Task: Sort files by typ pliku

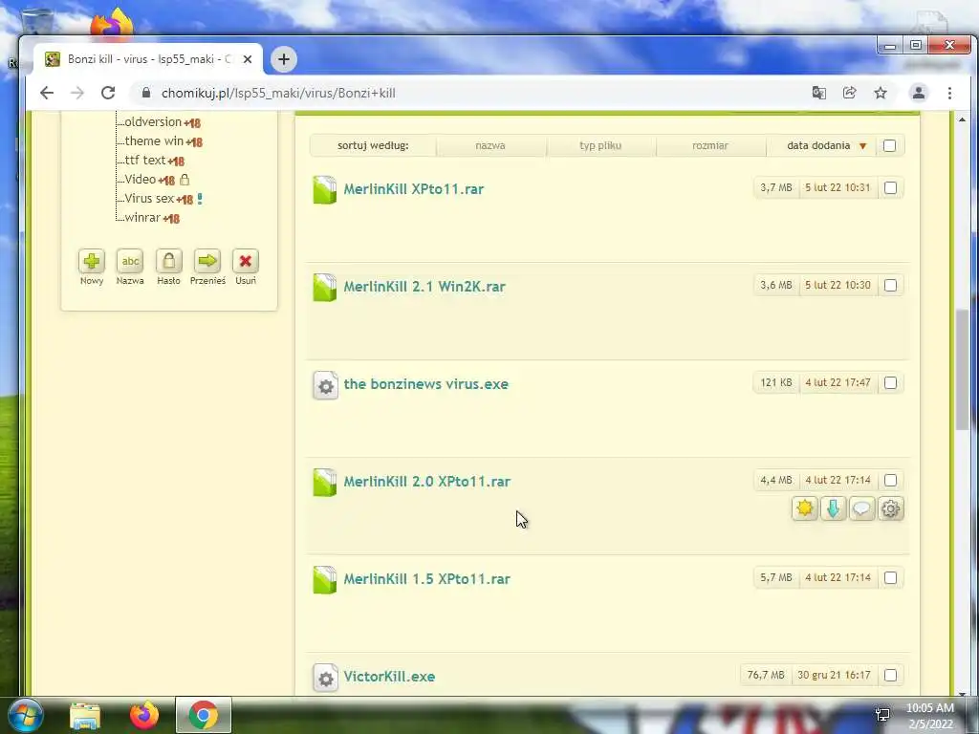Action: 600,145
